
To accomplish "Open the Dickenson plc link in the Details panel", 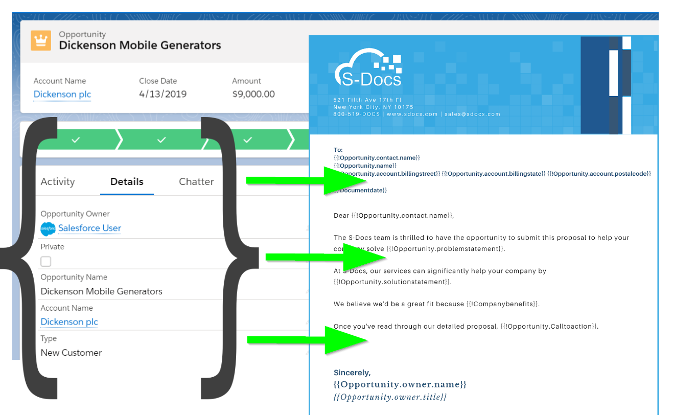I will click(x=69, y=322).
